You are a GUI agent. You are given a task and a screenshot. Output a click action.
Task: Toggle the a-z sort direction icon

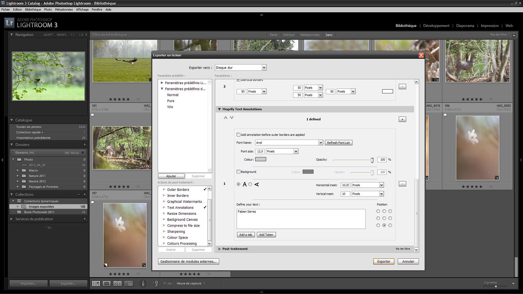point(156,283)
